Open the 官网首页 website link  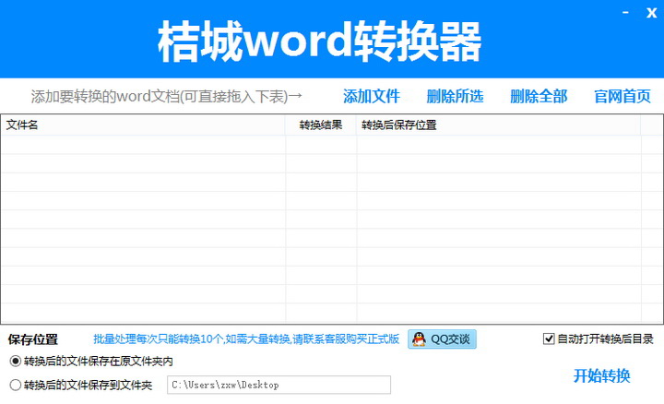622,97
